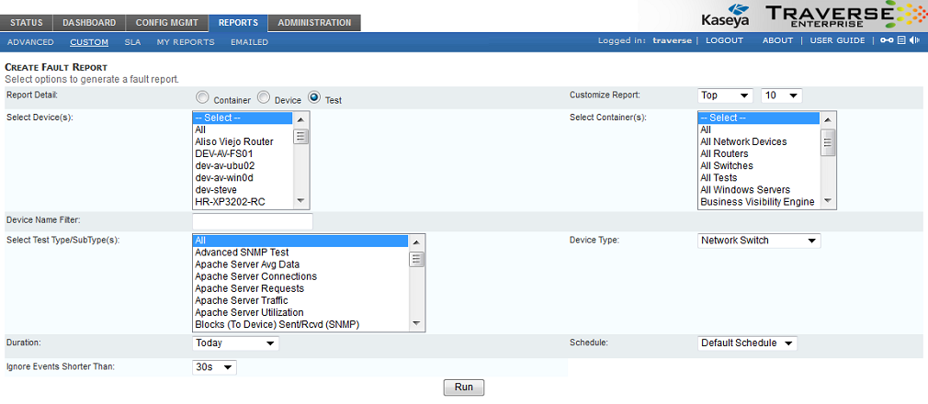Image resolution: width=928 pixels, height=404 pixels.
Task: Click the Logout link
Action: (724, 41)
